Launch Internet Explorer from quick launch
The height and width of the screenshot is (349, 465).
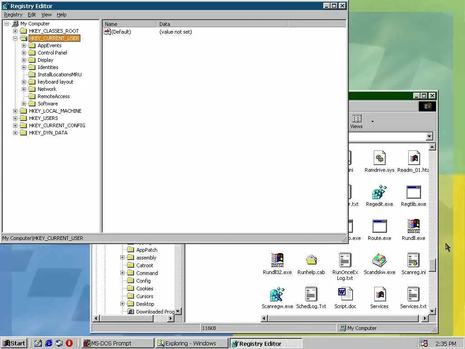point(49,344)
